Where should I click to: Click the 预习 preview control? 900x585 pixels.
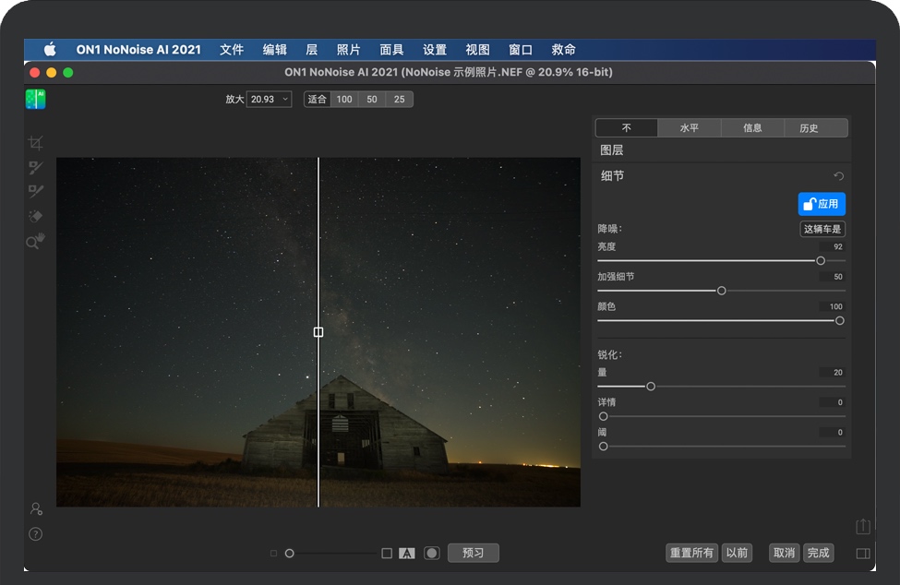pyautogui.click(x=473, y=553)
